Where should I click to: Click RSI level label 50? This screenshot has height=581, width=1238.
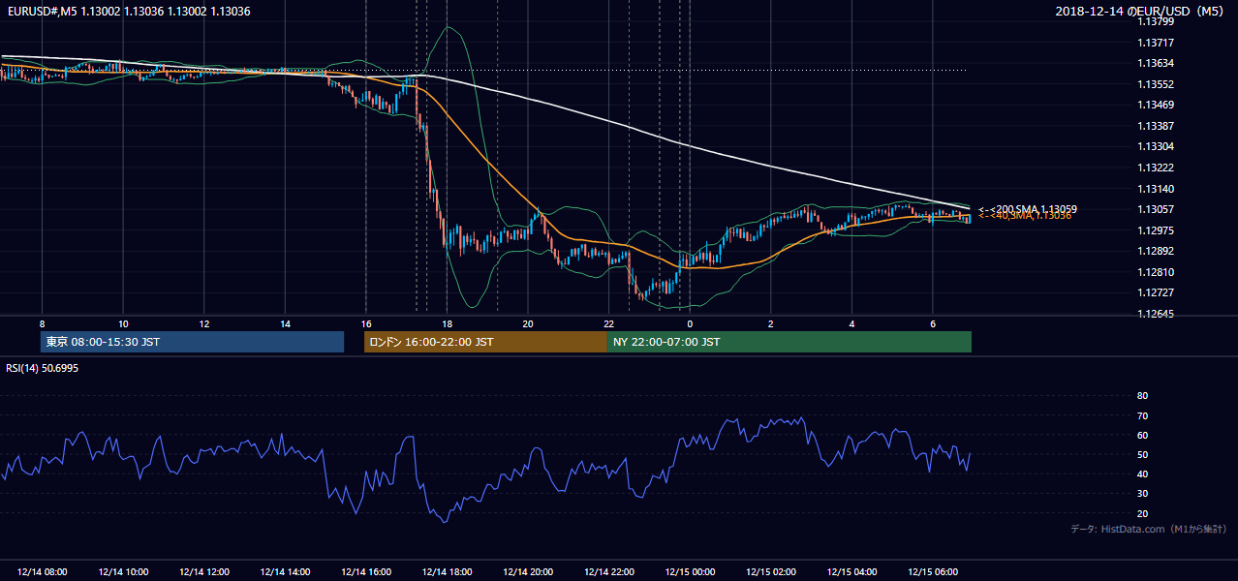tap(1142, 454)
